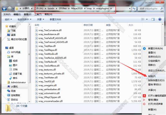Open the address bar history dropdown arrow
166x115 pixels.
pos(130,9)
